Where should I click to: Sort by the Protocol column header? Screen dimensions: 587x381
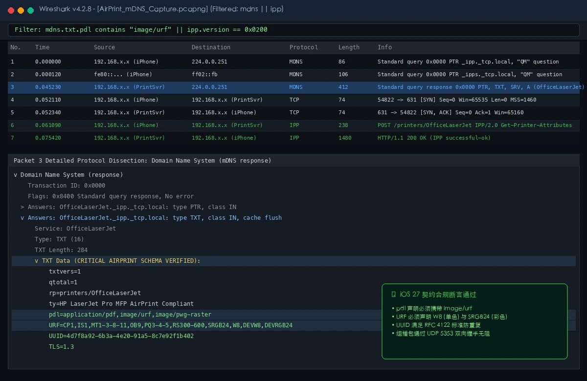tap(304, 47)
